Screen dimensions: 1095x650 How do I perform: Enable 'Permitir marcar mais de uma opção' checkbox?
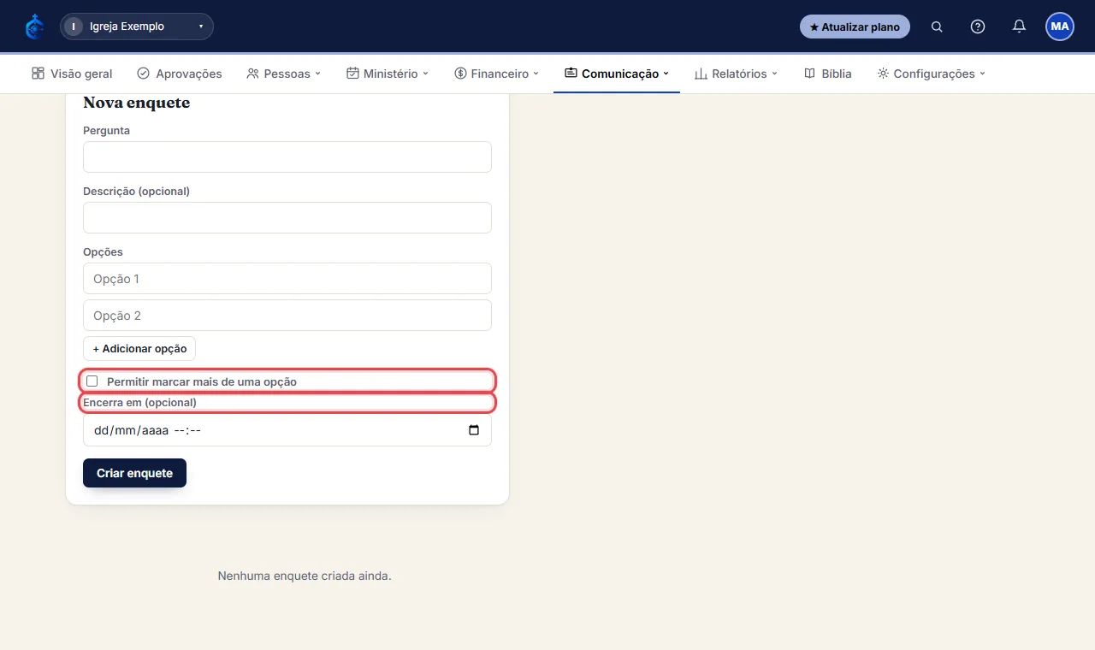tap(92, 381)
